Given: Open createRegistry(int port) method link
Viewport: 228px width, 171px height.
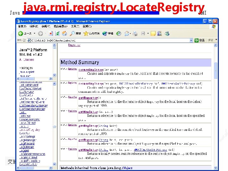Looking at the screenshot, I should (91, 70).
